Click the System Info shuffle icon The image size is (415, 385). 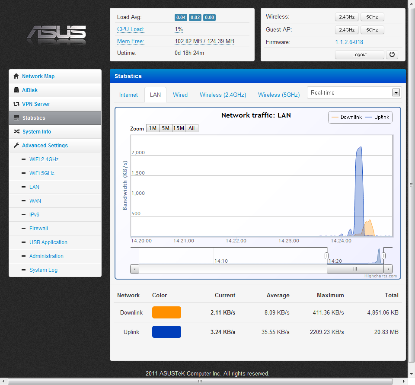click(x=16, y=132)
